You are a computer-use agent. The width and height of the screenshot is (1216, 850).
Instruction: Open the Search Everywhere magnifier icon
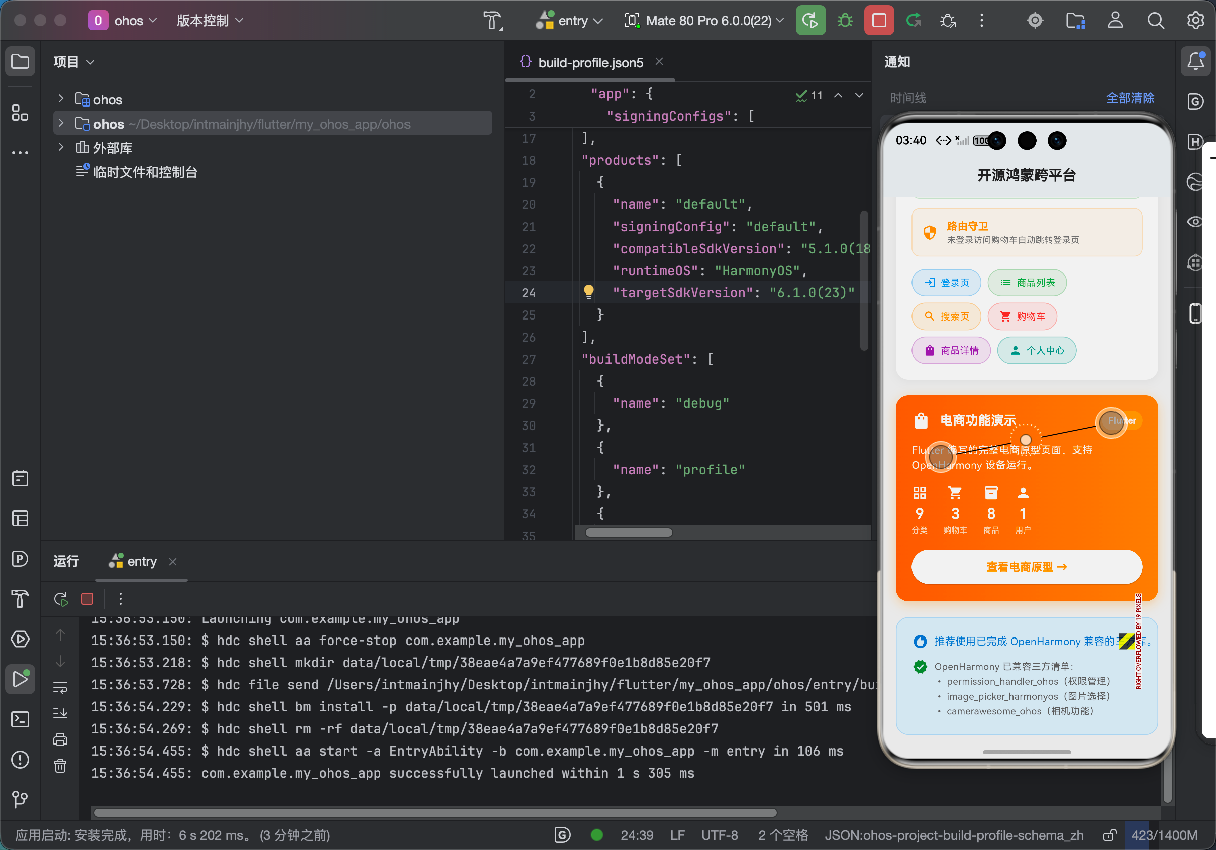[1155, 21]
